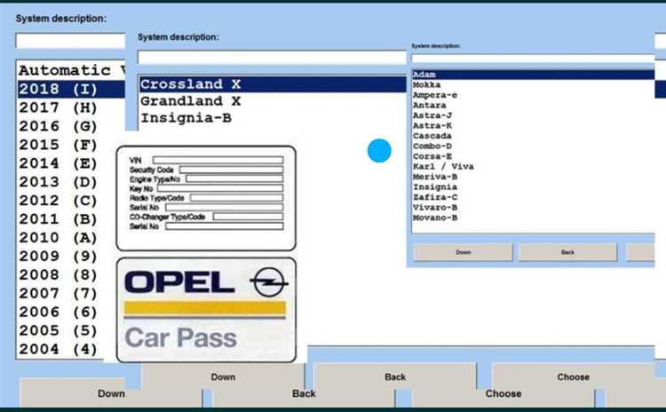Pick model year 2004 (4)
Viewport: 666px width, 412px height.
point(59,349)
